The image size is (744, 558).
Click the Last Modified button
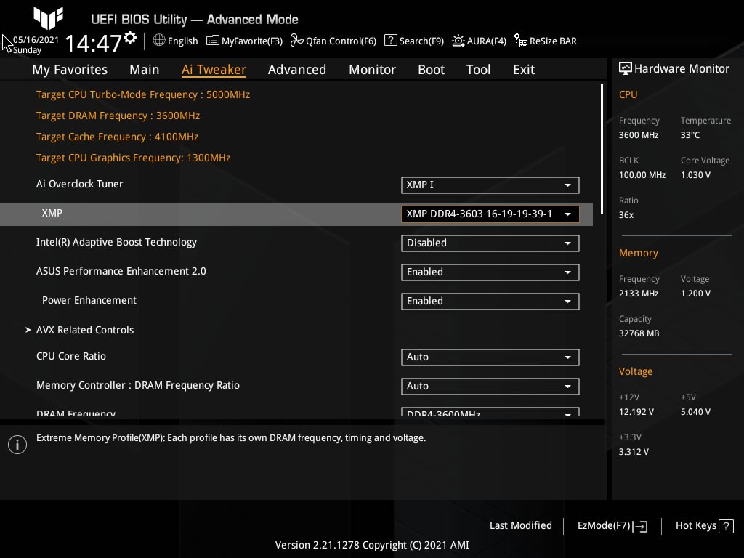point(520,526)
